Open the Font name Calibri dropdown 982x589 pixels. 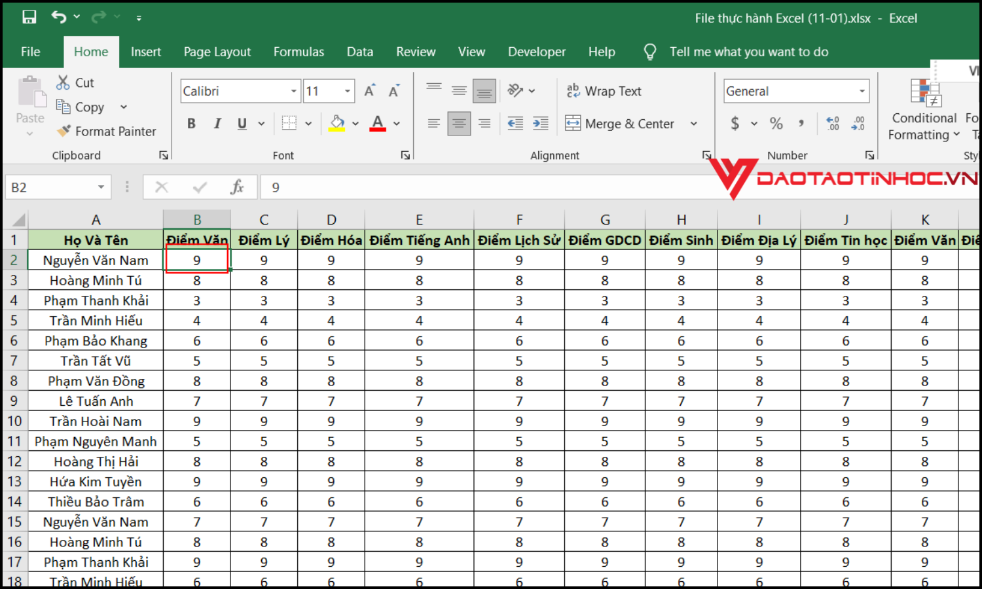pos(294,91)
